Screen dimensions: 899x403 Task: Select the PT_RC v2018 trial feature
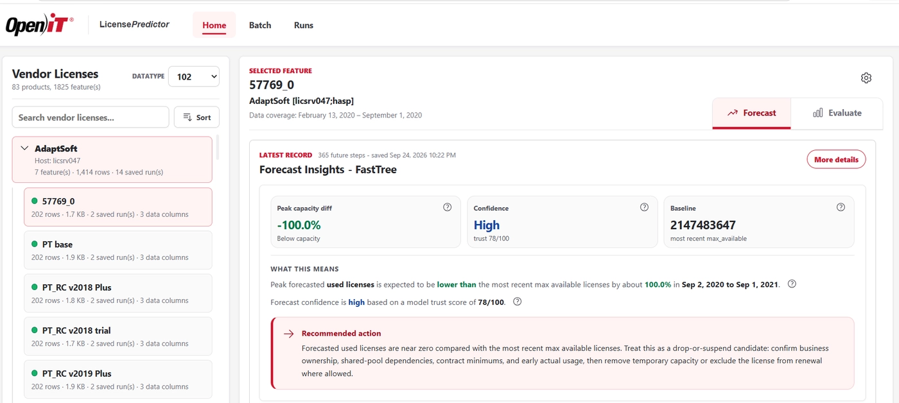[118, 336]
